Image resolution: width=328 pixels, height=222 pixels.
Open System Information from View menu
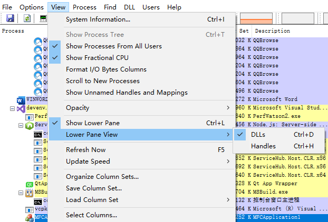pos(141,19)
